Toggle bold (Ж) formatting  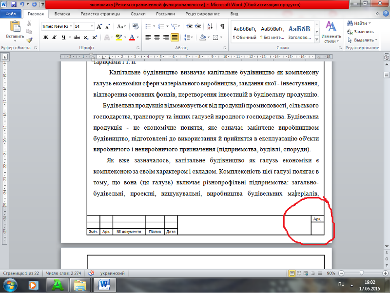(45, 37)
